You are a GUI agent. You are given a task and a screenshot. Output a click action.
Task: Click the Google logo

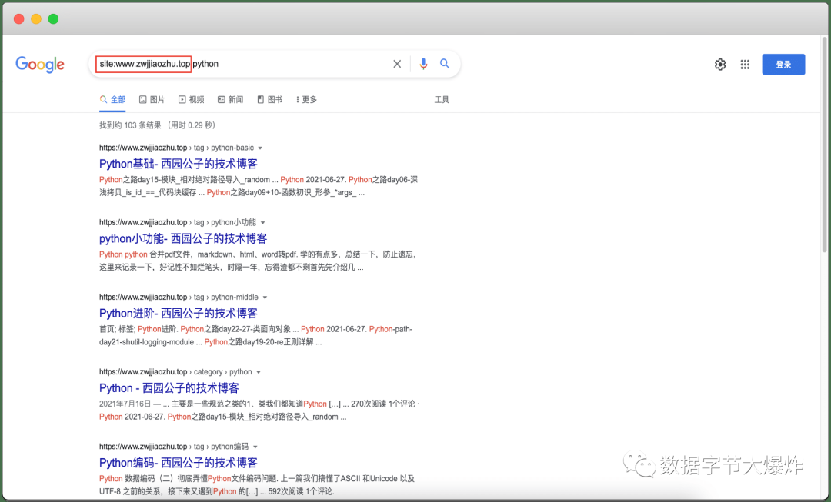click(40, 64)
